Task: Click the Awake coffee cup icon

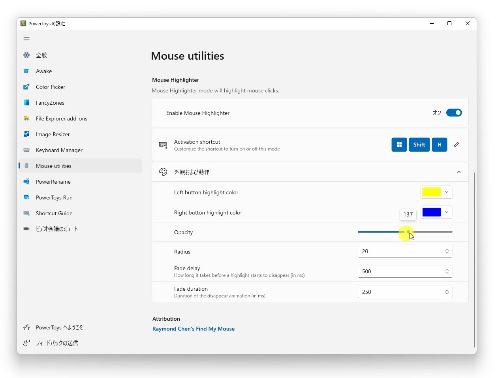Action: pyautogui.click(x=26, y=71)
